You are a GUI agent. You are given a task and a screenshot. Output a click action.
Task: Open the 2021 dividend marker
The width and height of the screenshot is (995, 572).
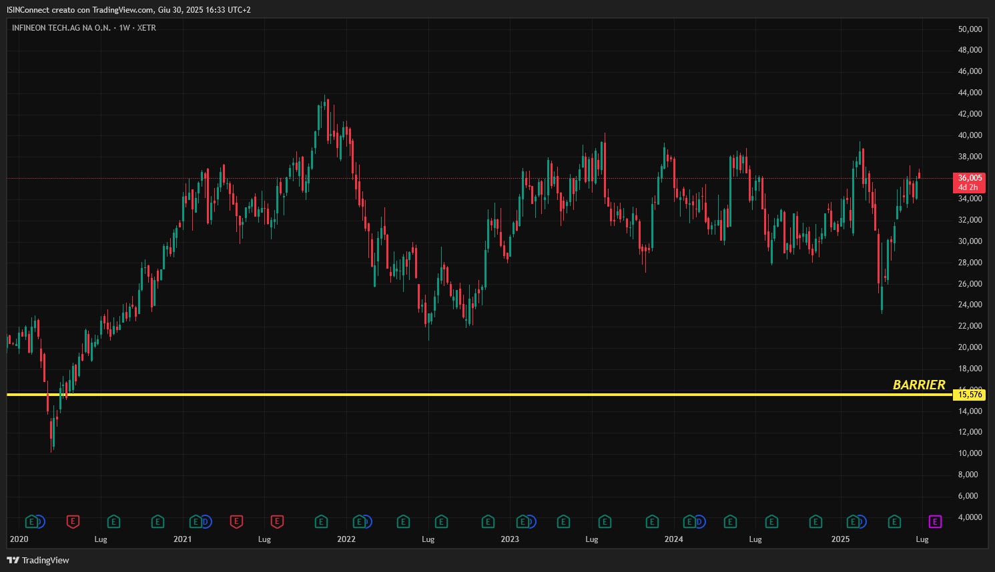(x=206, y=521)
